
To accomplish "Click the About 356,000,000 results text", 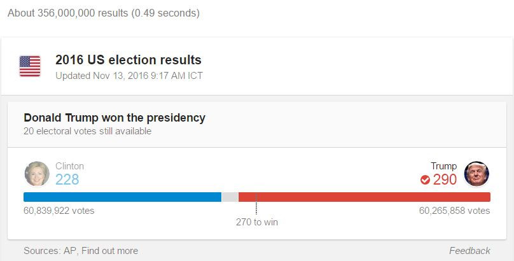I will (103, 13).
